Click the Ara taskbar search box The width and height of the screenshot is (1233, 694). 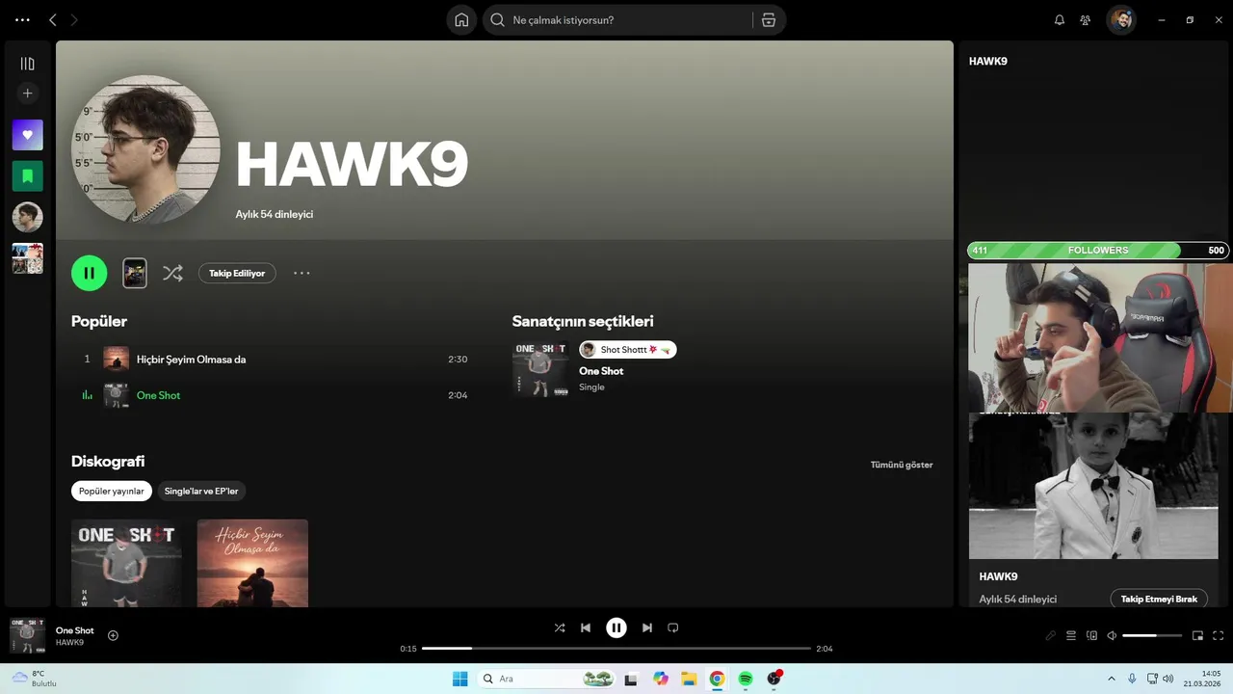(x=547, y=679)
